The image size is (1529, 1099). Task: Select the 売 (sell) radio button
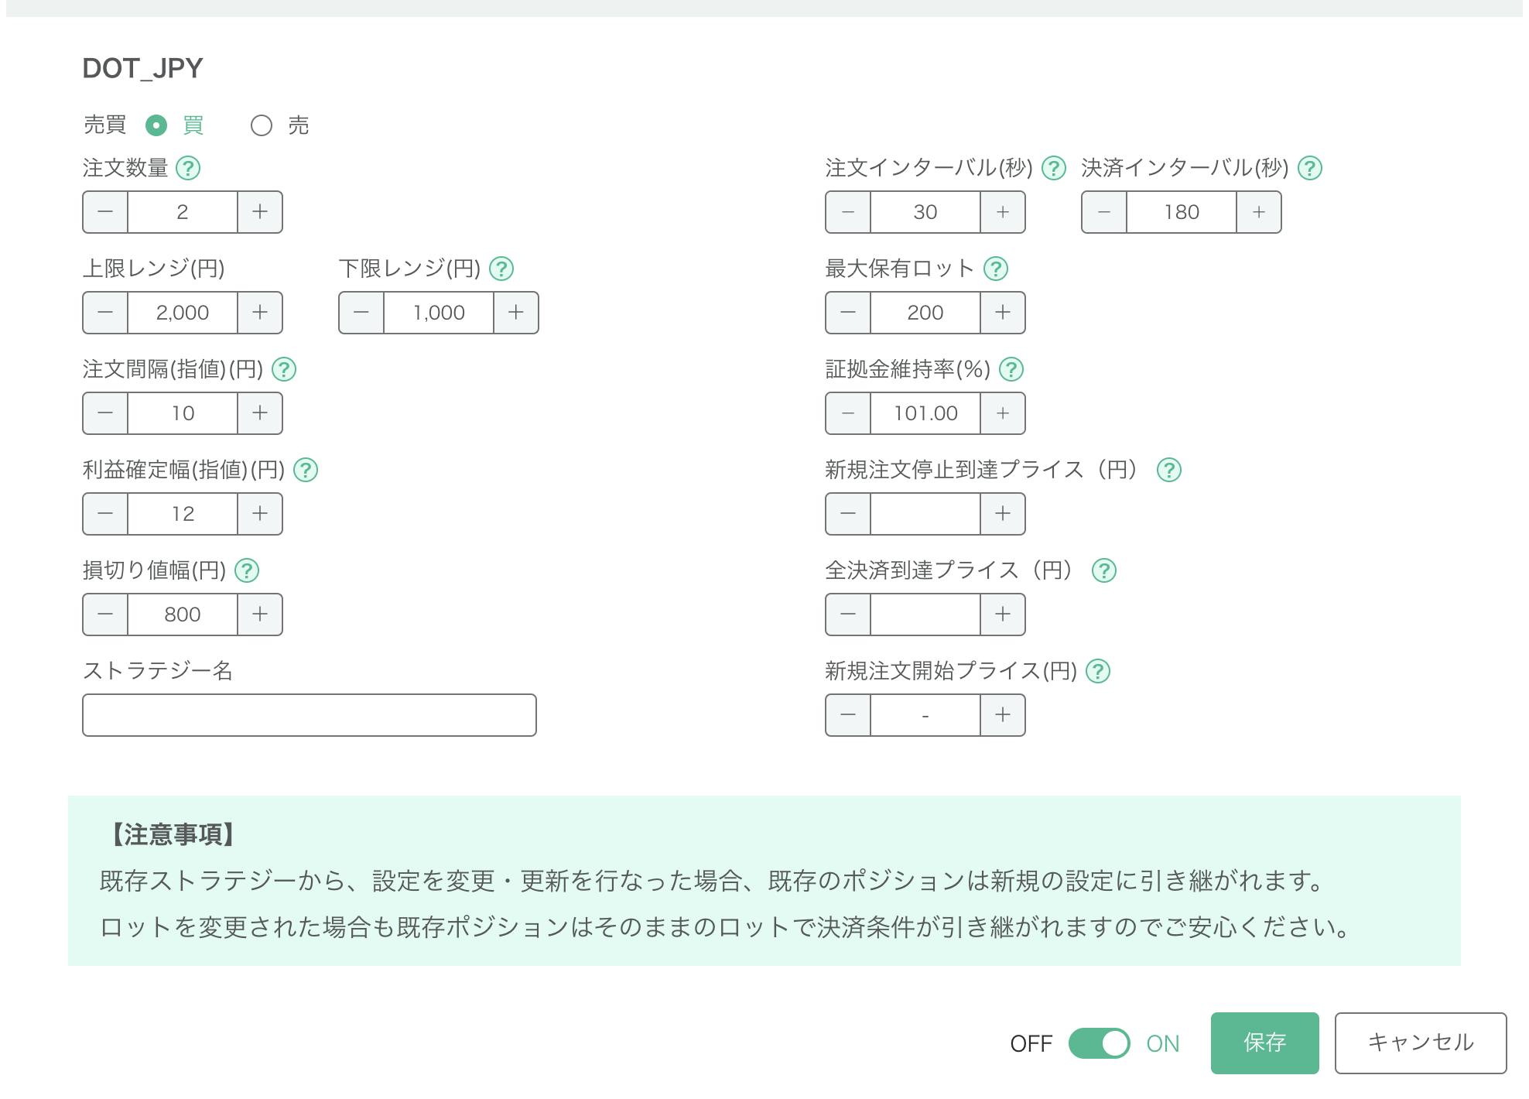(262, 124)
